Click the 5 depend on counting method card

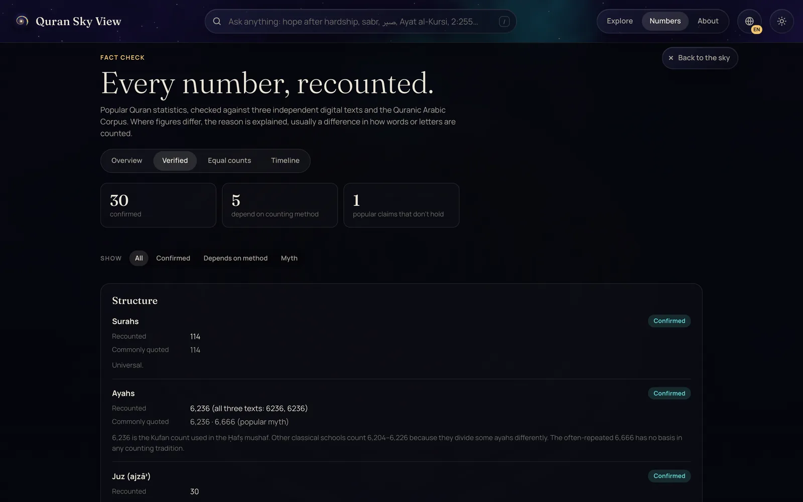click(280, 205)
